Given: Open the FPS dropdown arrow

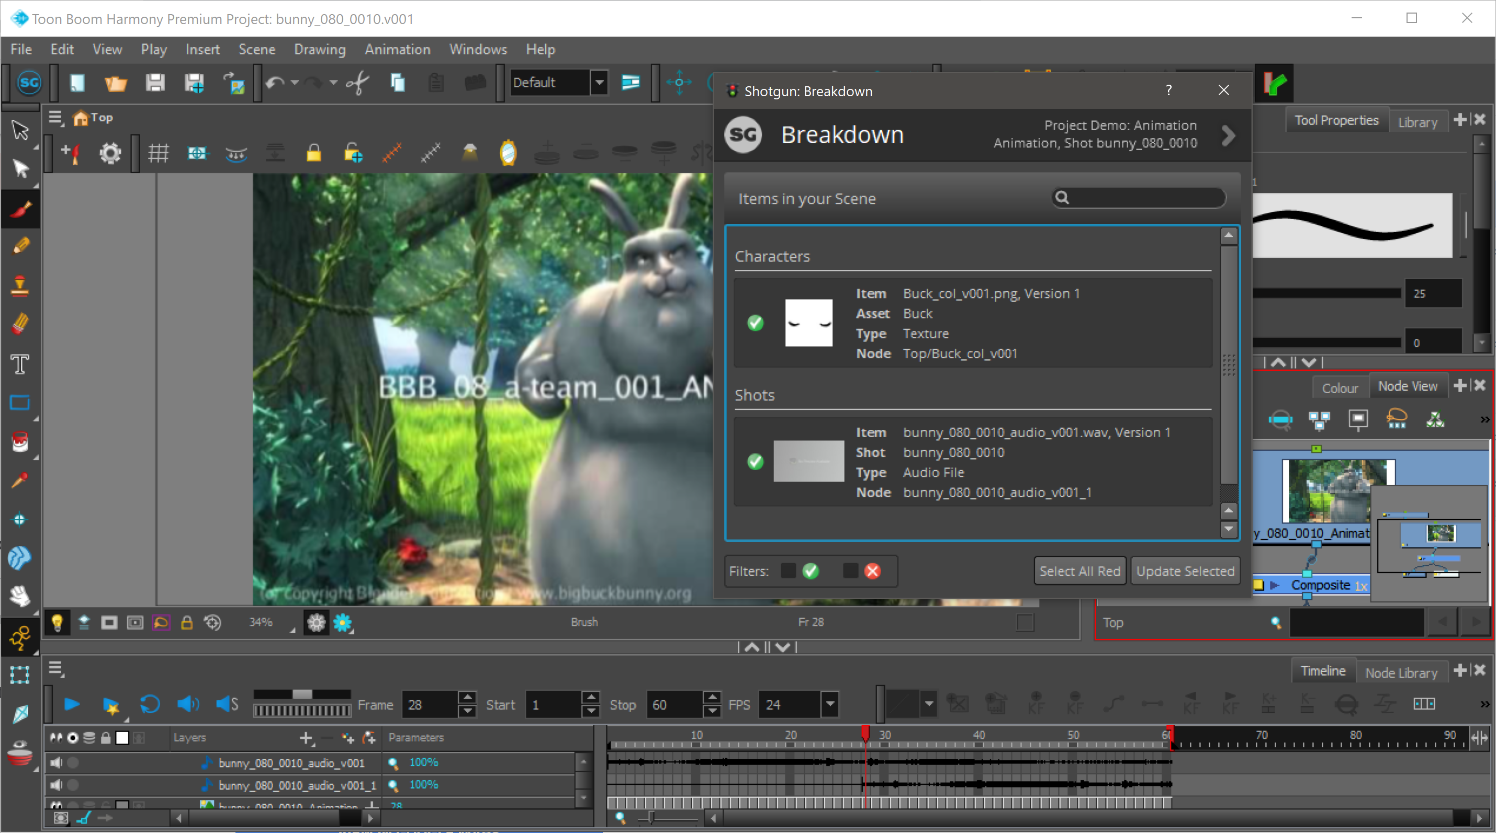Looking at the screenshot, I should (x=830, y=704).
